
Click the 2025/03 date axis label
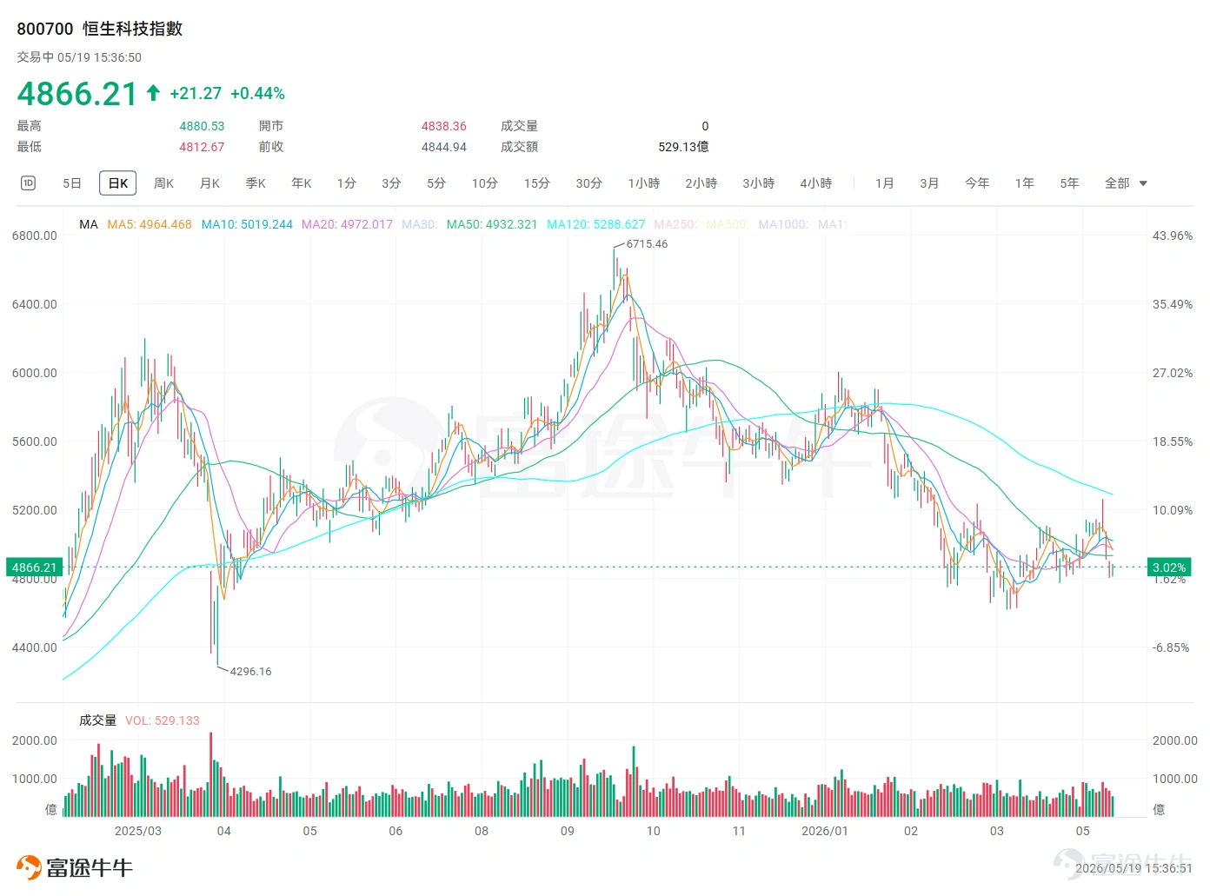(x=138, y=831)
